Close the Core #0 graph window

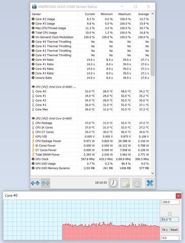(x=178, y=196)
